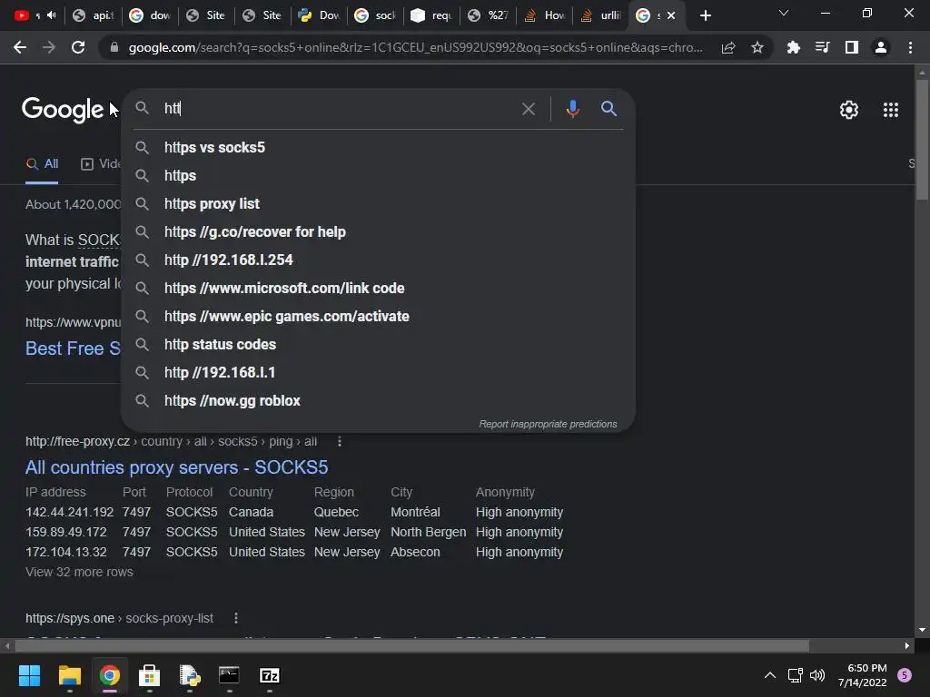Click 'View 32 more rows' link

(79, 572)
